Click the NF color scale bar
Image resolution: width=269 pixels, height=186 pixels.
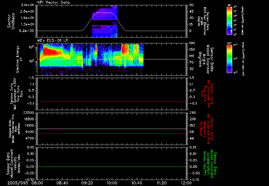point(229,20)
